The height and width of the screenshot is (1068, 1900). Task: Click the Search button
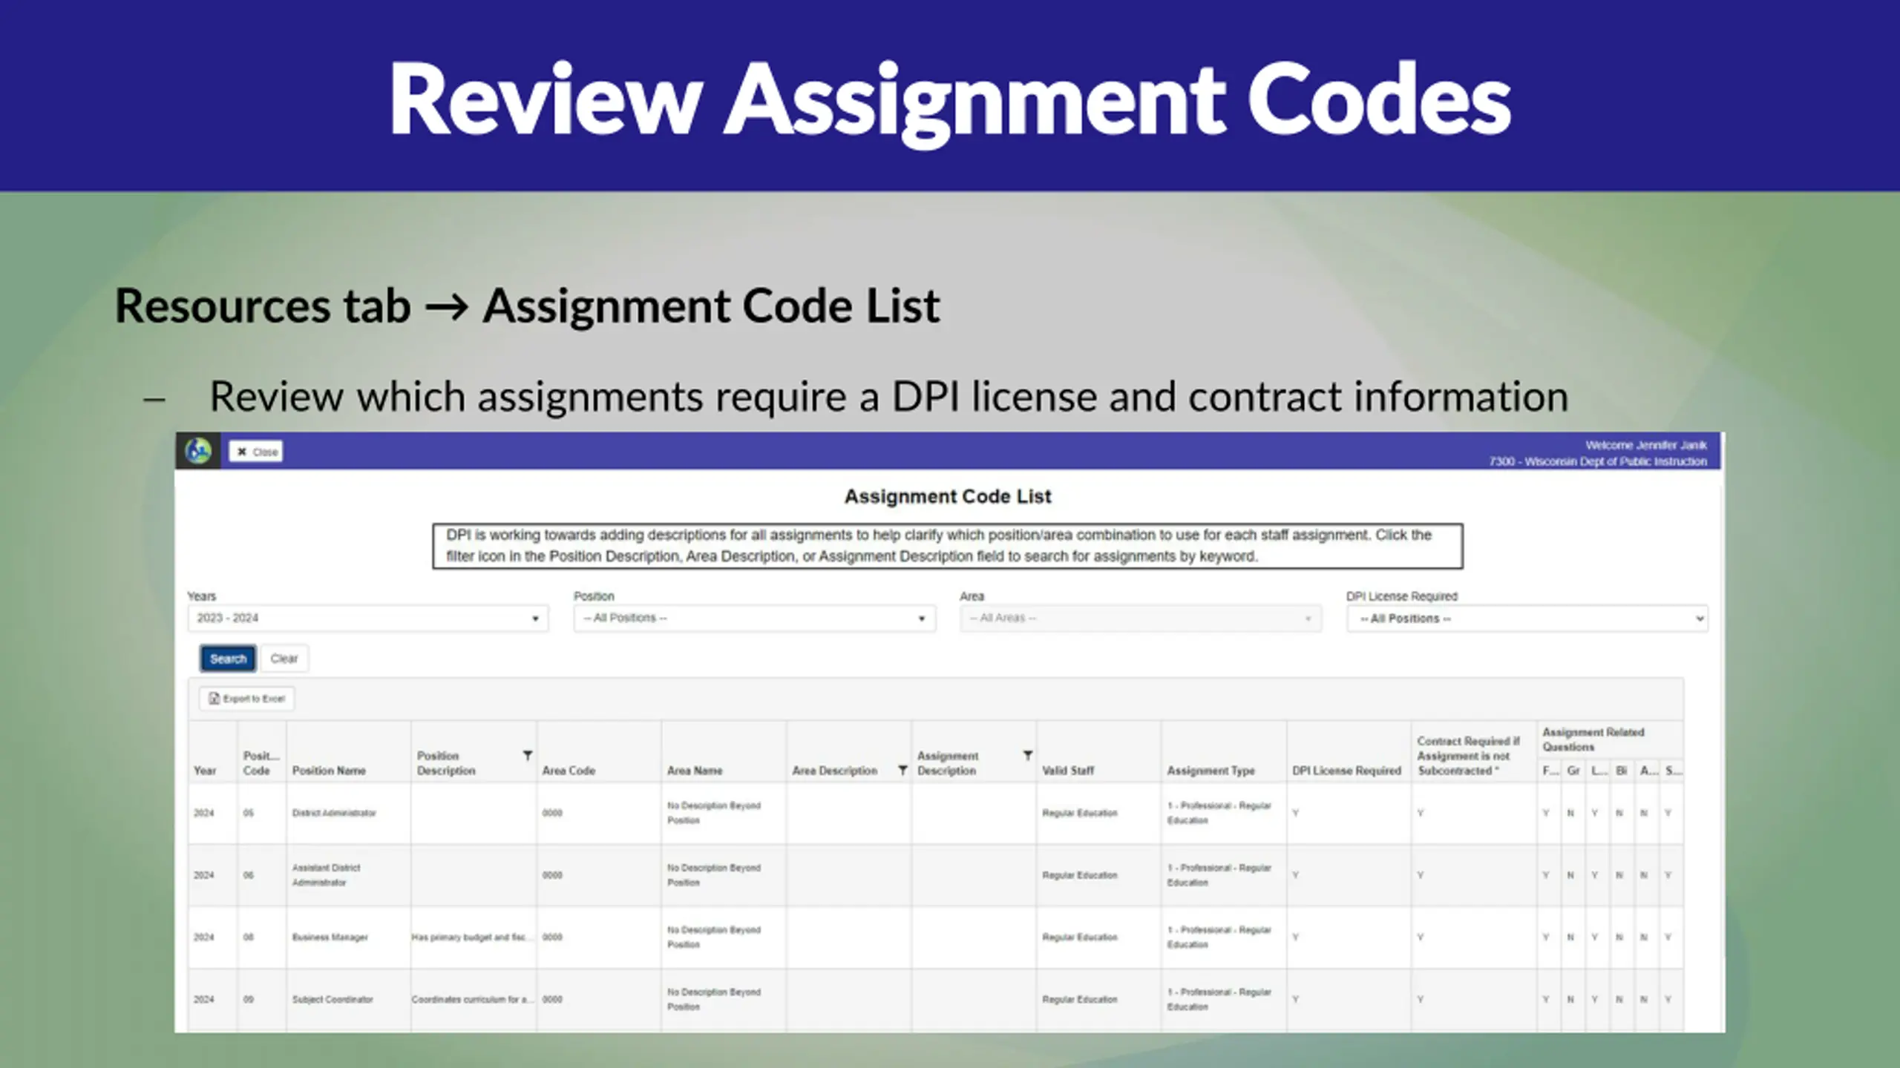pos(228,659)
